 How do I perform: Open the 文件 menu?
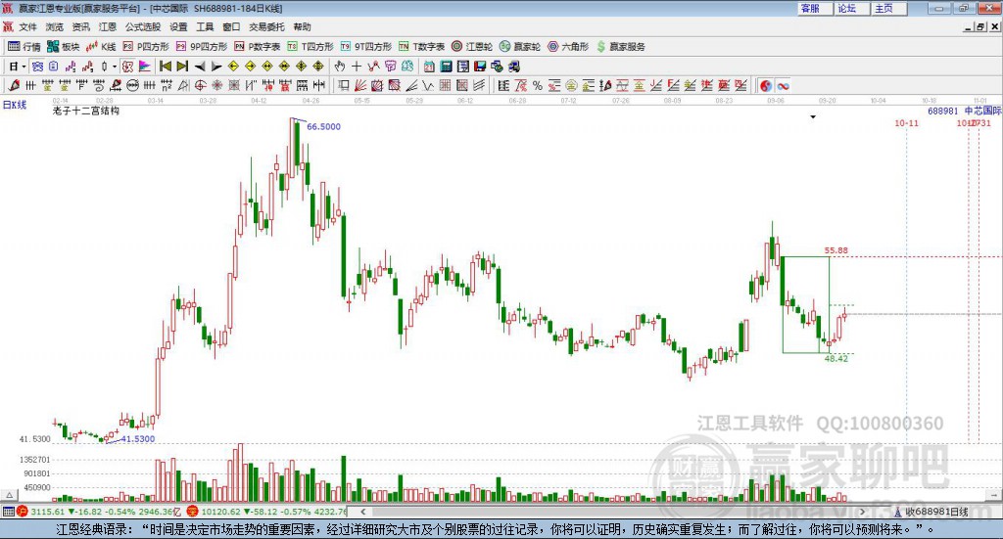click(27, 26)
